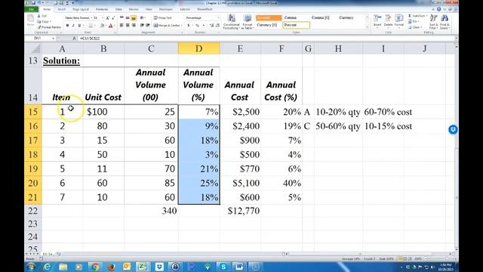Expand the cell styles gallery
Screen dimensions: 483x272
[367, 27]
